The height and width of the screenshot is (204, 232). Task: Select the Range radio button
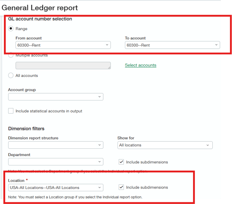tap(11, 29)
